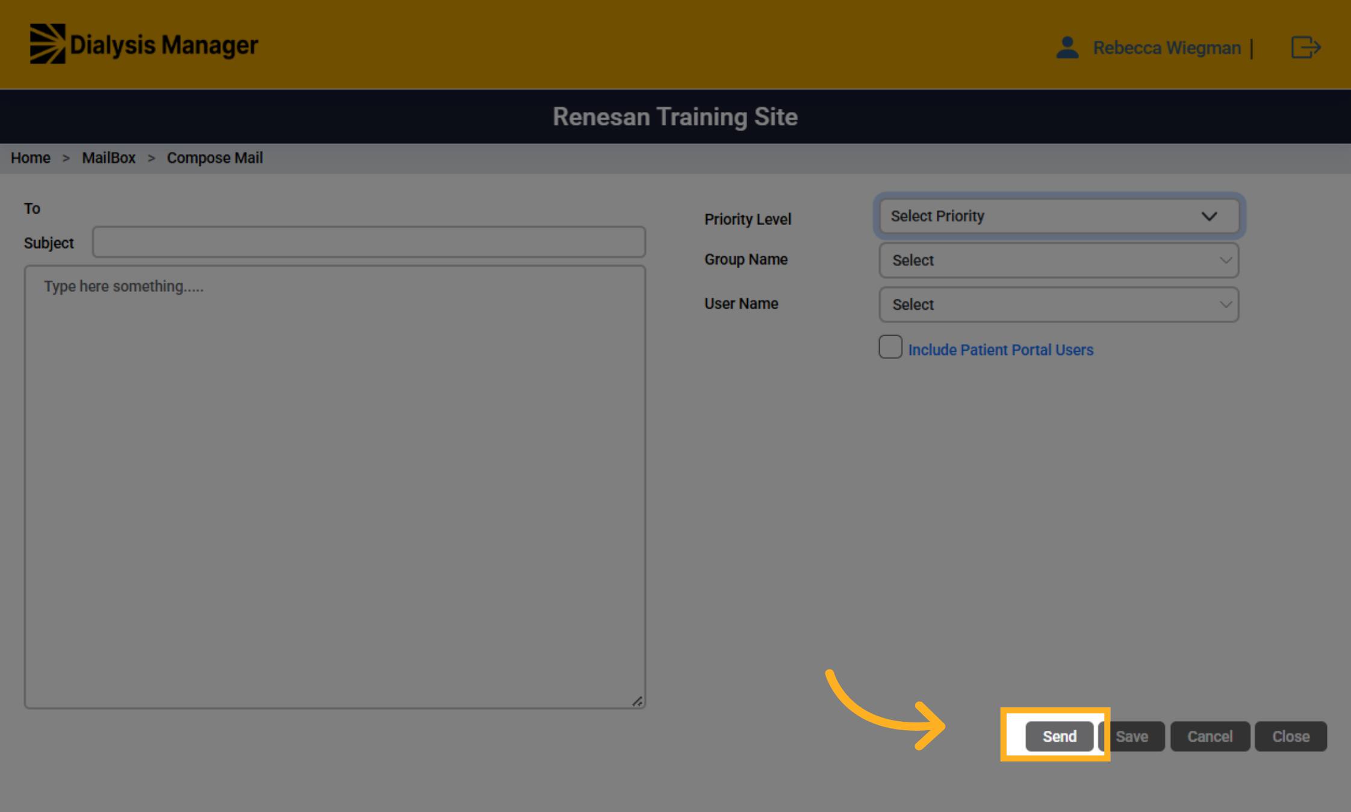Enable Include Patient Portal Users checkbox

point(890,347)
